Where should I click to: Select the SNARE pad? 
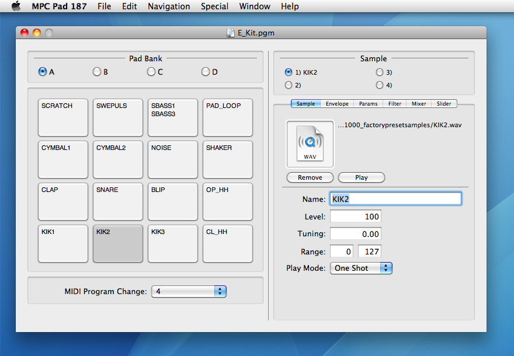(118, 201)
